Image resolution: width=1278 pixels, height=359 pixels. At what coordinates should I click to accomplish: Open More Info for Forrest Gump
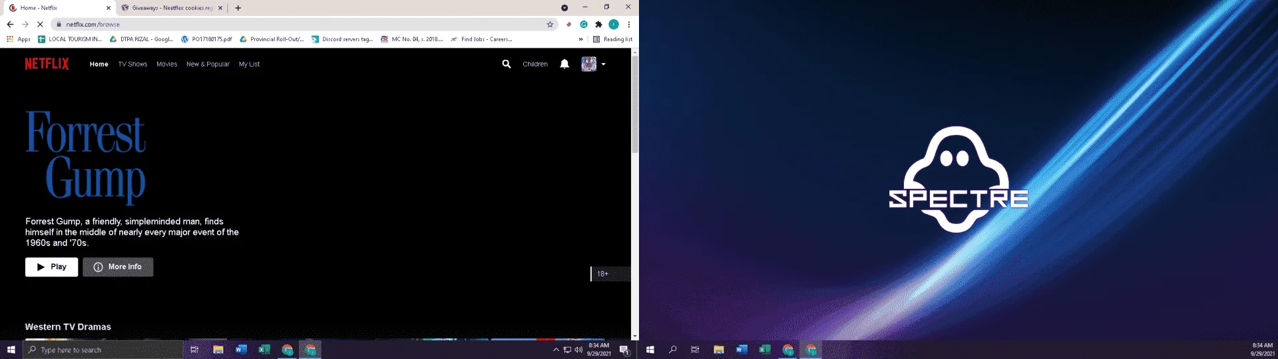[x=118, y=267]
